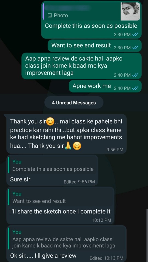Tap read-receipt ticks on 'Complete this as soon as possible'

tap(135, 35)
